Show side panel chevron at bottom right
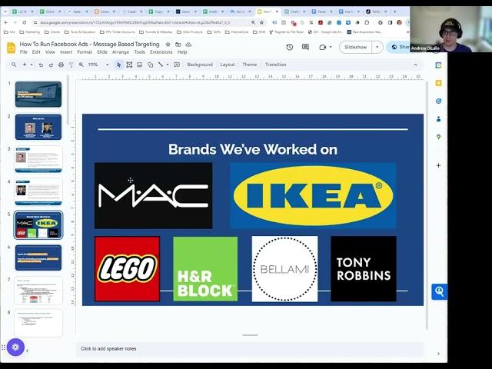492x369 pixels. 438,354
